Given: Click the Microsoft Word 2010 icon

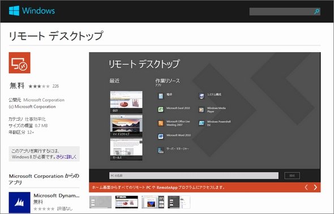Looking at the screenshot, I should point(161,136).
